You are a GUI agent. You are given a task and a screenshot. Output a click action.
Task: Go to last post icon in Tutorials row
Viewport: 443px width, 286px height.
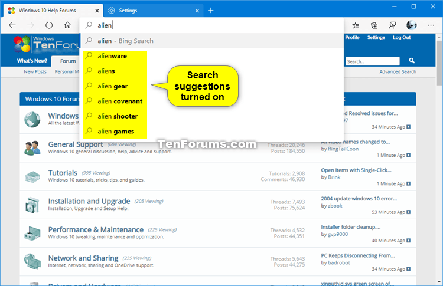pos(409,184)
